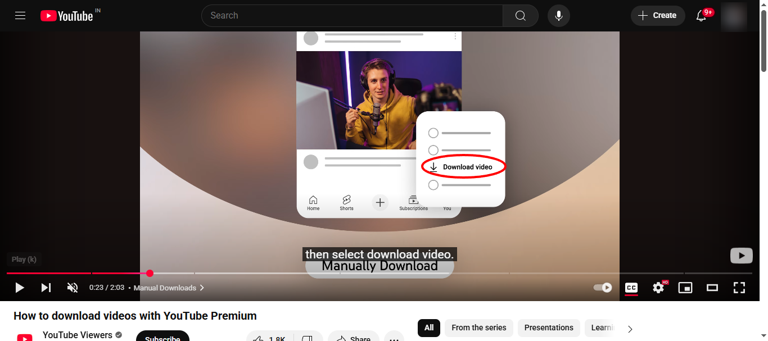Play the next video

[46, 288]
